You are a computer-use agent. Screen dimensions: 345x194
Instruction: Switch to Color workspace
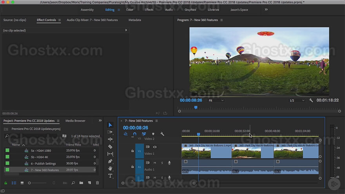coord(130,10)
